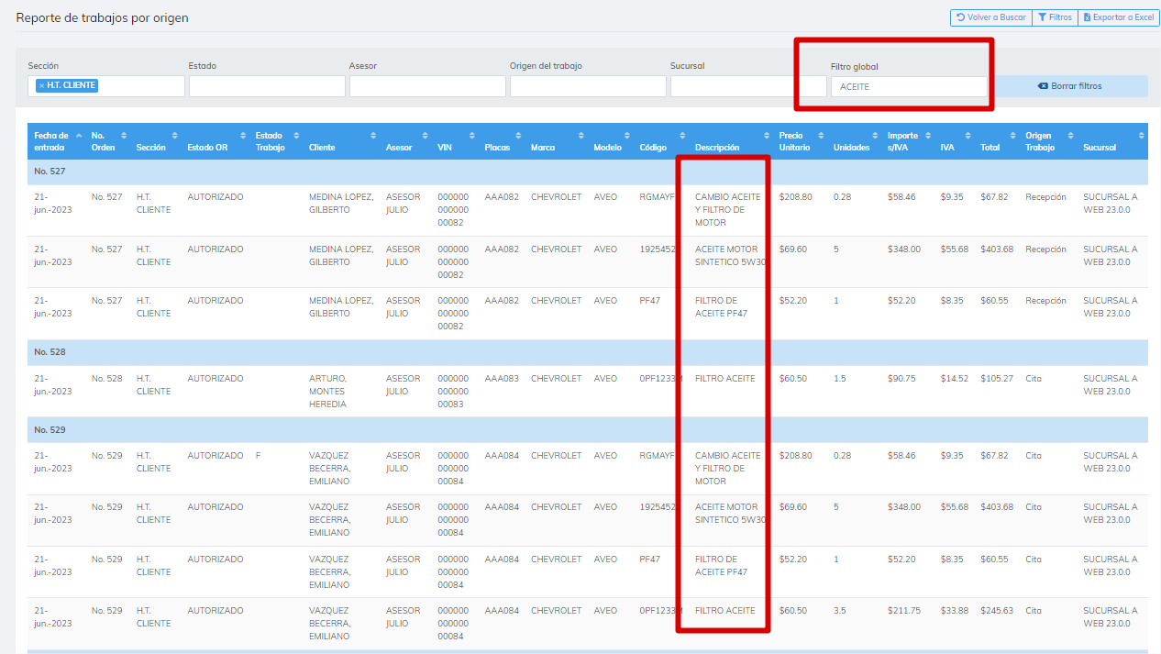The width and height of the screenshot is (1161, 654).
Task: Select the total amount $245.63
Action: tap(997, 610)
